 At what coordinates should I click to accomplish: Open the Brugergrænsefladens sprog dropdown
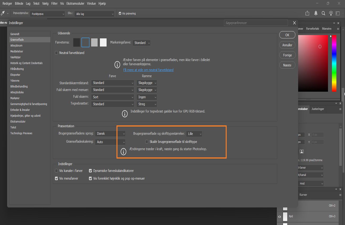pos(110,133)
